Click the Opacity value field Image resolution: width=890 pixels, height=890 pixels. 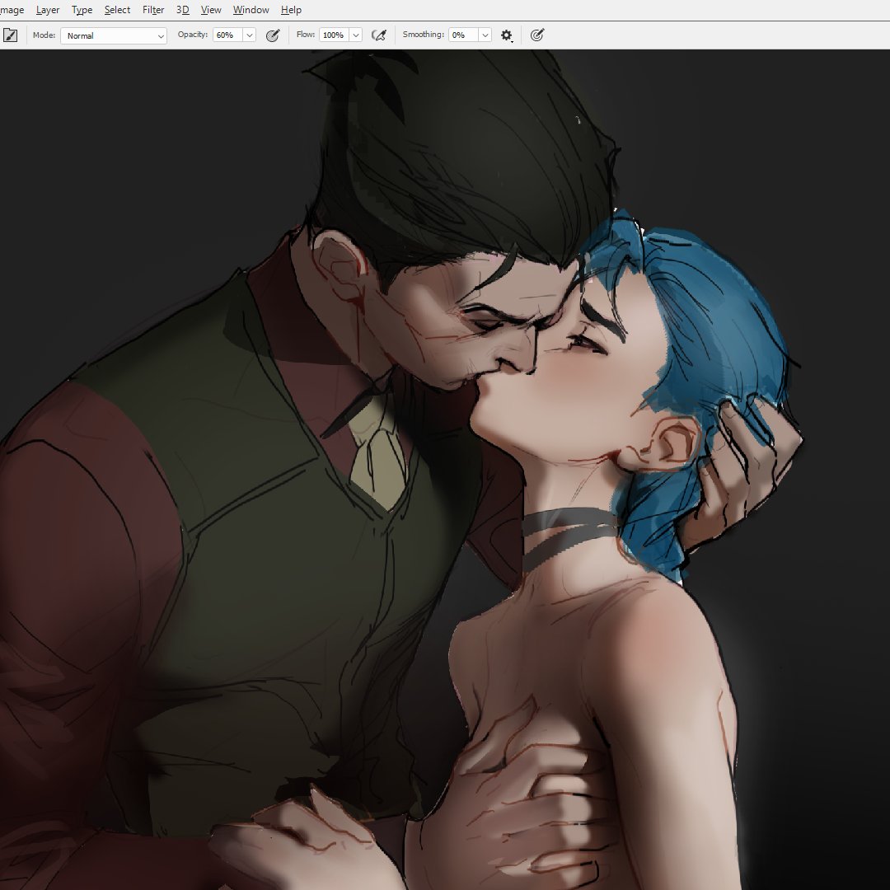(227, 35)
